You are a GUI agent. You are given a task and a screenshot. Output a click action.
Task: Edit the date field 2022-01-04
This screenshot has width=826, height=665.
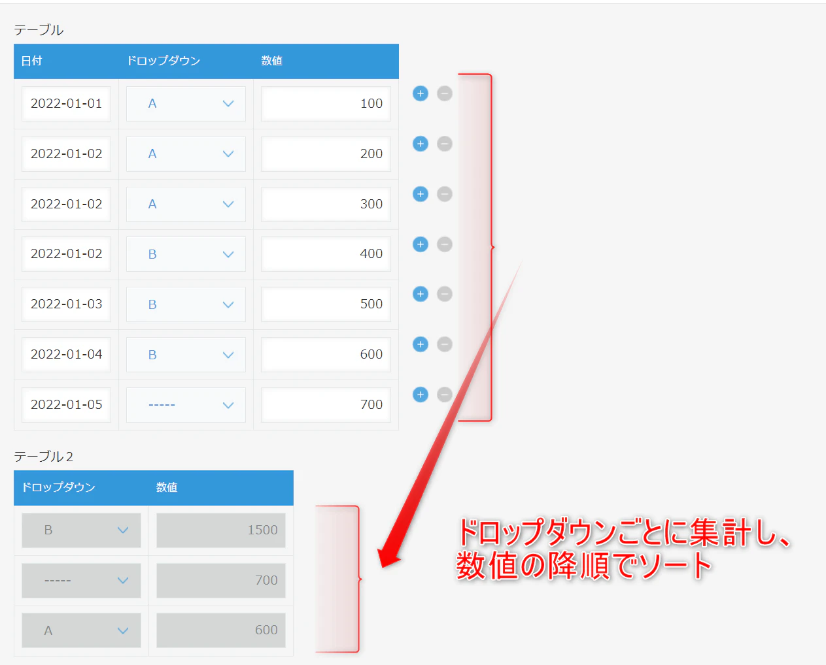point(66,355)
